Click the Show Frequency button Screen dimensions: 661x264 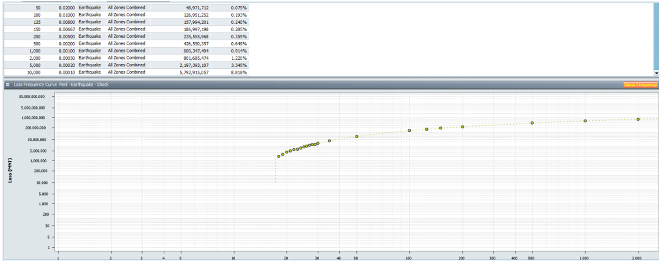[x=641, y=85]
